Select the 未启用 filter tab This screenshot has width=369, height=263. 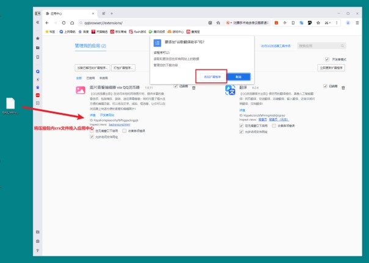[103, 78]
